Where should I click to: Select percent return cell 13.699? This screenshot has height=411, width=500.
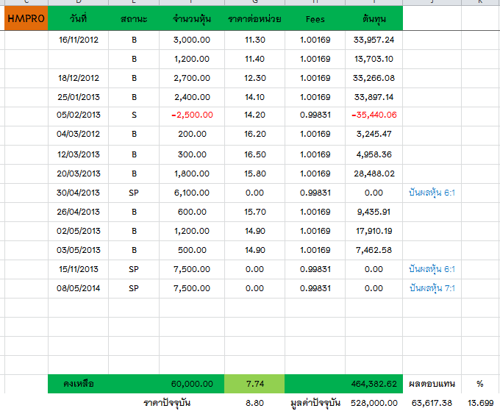[480, 403]
